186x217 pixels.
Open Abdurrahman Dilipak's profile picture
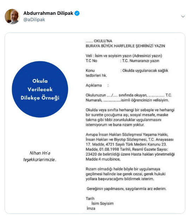tap(12, 17)
